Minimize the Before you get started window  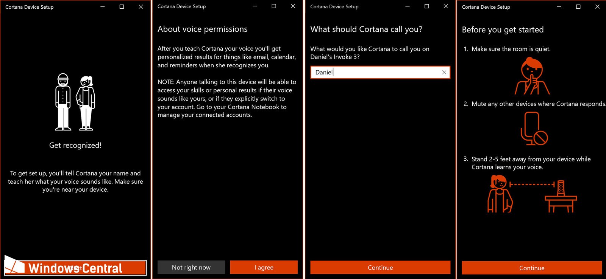pyautogui.click(x=559, y=7)
